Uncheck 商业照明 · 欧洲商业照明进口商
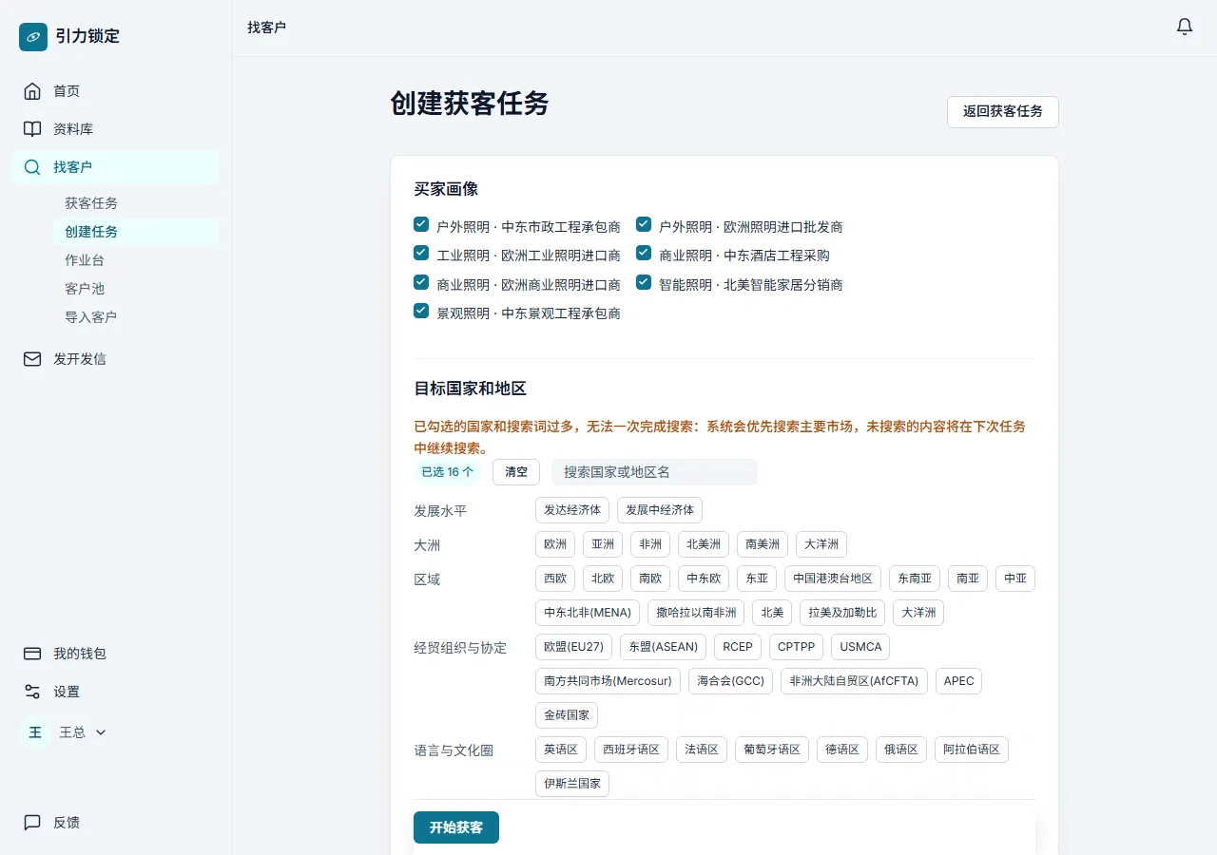 [421, 282]
